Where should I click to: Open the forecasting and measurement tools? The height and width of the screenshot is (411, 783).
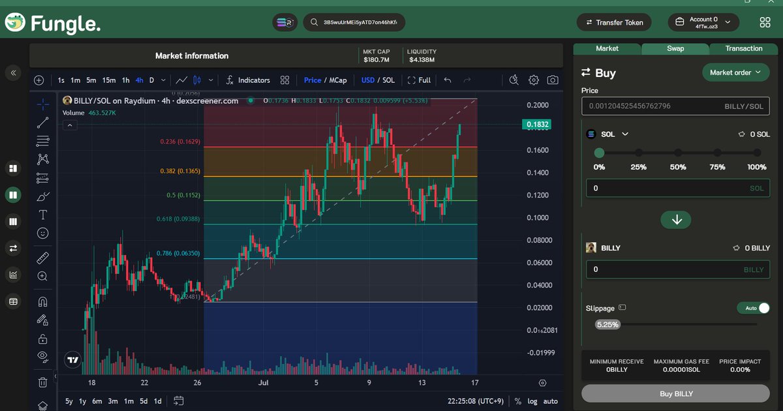pos(43,177)
